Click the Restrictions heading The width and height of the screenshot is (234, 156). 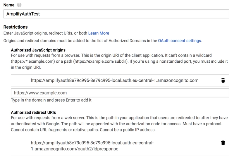tap(16, 27)
